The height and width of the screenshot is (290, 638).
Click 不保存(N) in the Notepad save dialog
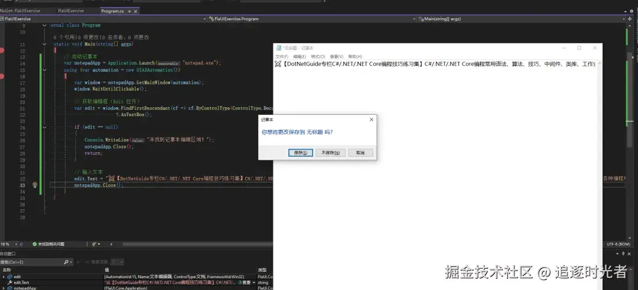point(330,153)
